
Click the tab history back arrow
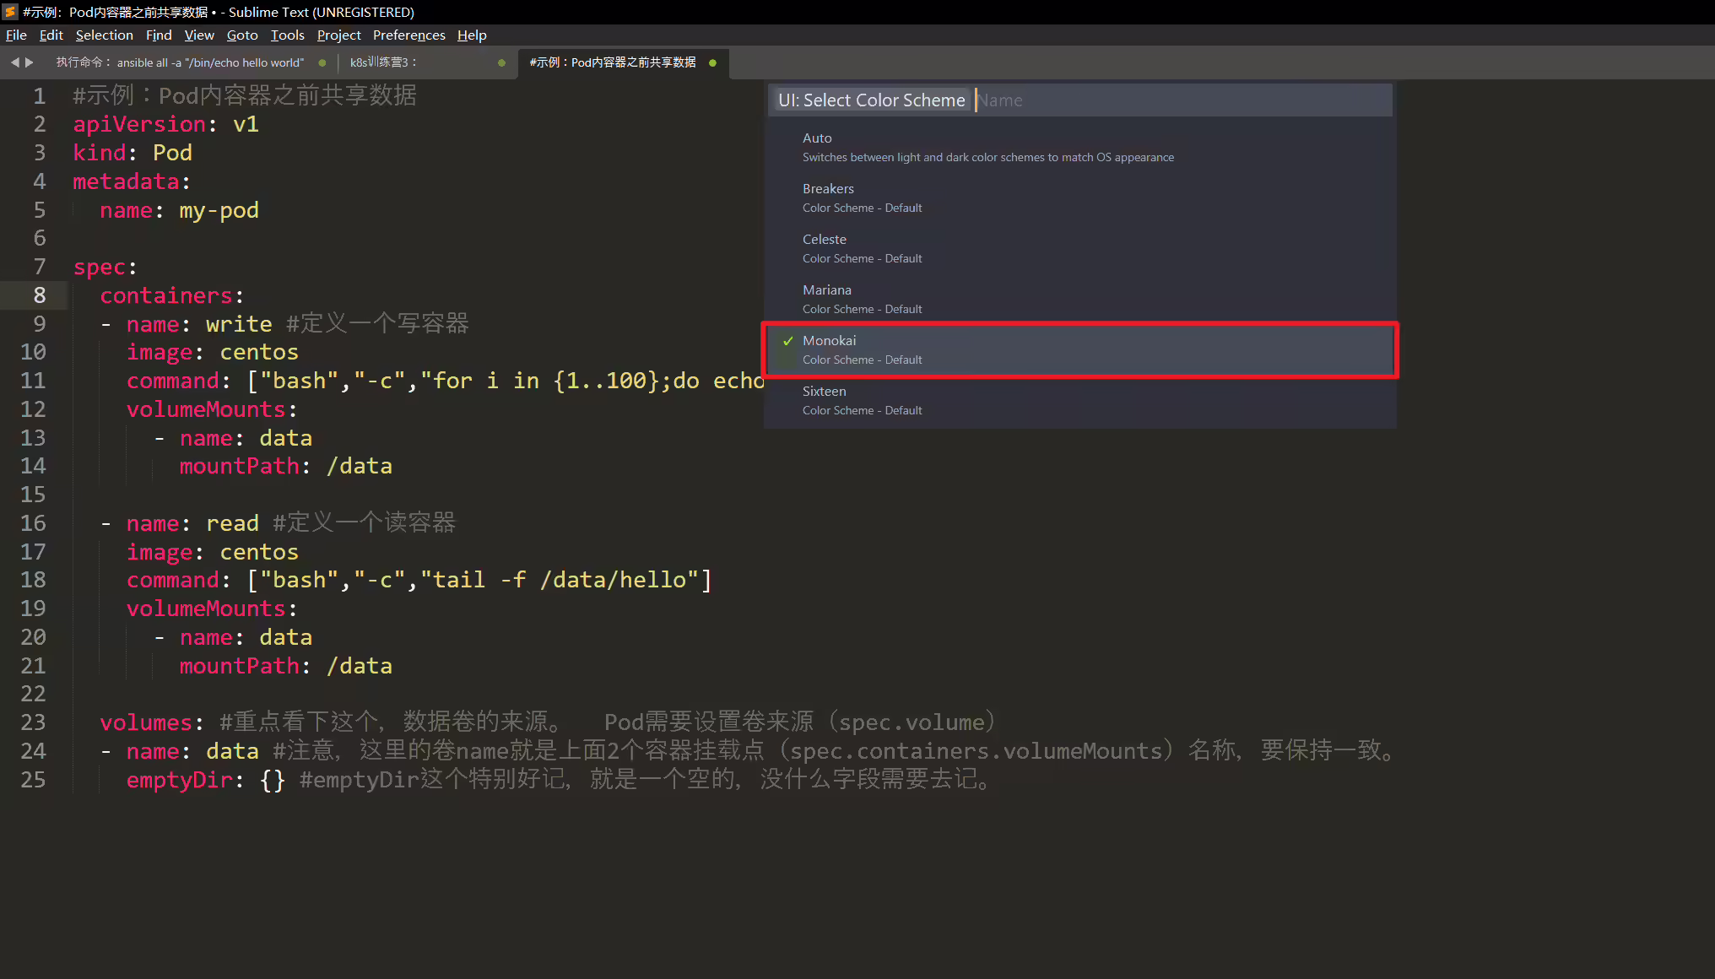[14, 62]
